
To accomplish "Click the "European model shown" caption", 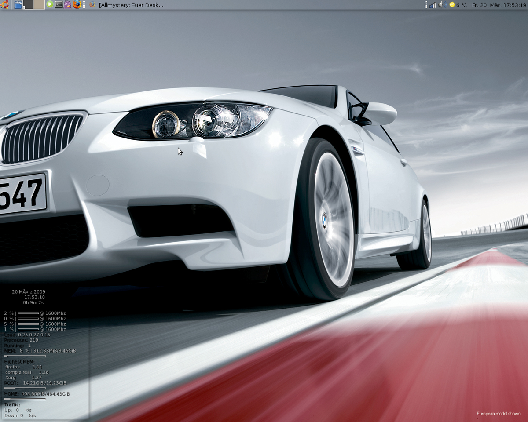I will coord(499,414).
